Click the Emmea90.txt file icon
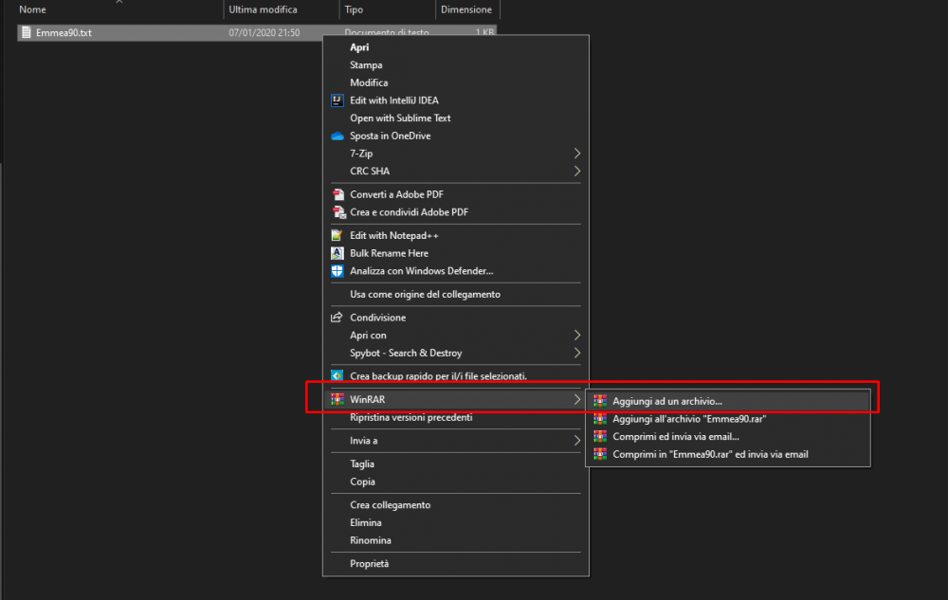The image size is (948, 600). (26, 32)
